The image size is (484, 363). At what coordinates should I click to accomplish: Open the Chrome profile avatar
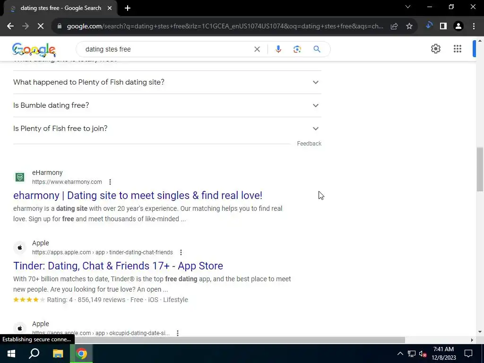click(458, 26)
